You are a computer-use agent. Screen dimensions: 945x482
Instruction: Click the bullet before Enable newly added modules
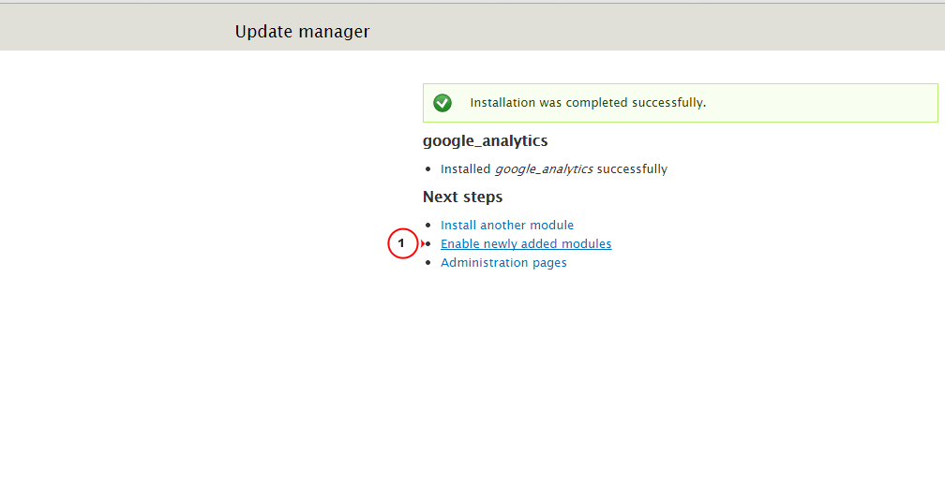pyautogui.click(x=428, y=243)
